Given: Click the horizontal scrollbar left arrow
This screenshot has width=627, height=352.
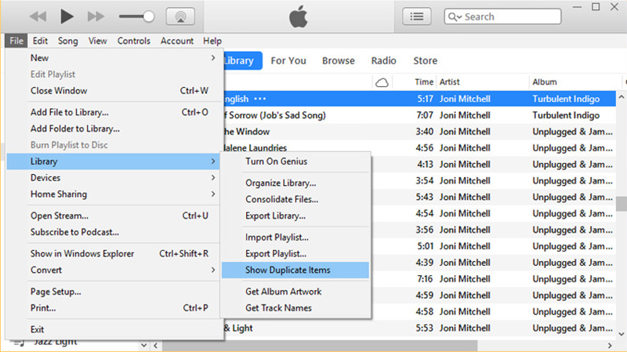Looking at the screenshot, I should (x=156, y=346).
